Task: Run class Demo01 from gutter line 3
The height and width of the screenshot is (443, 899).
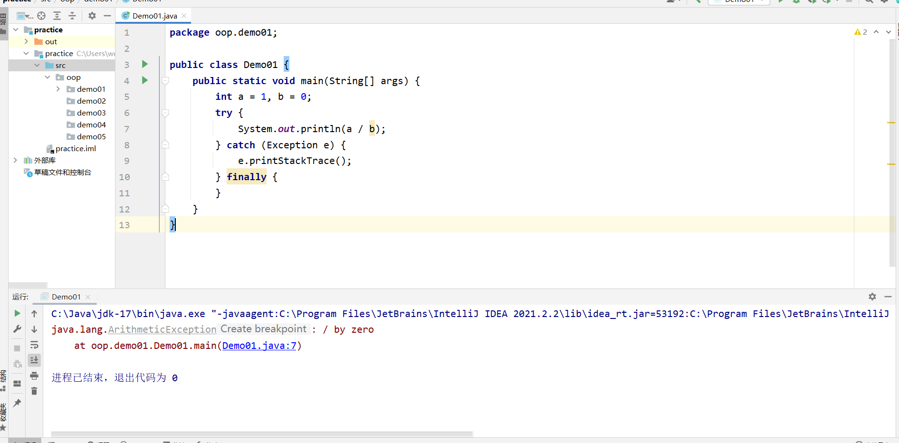Action: (x=145, y=64)
